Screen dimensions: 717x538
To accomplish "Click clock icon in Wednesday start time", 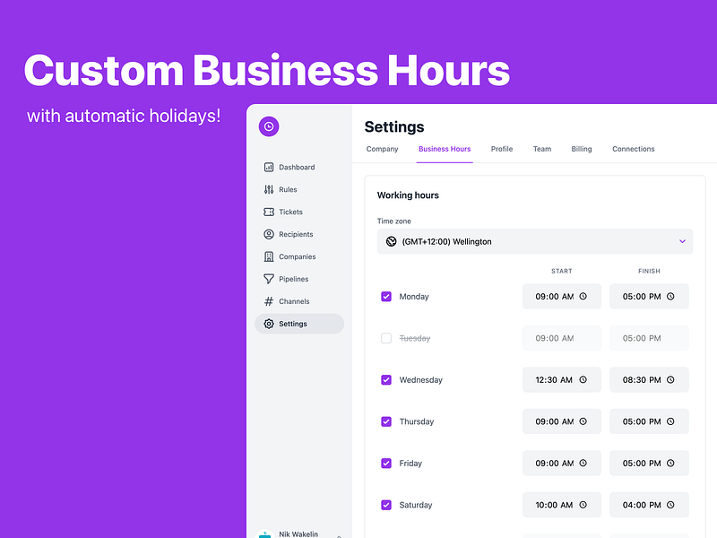I will tap(583, 379).
